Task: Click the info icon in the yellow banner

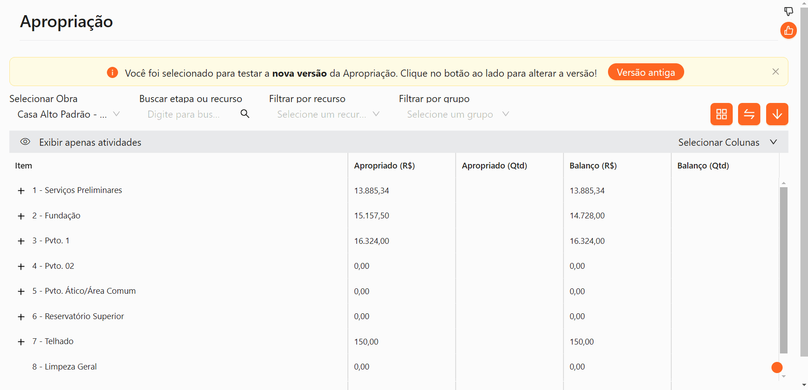Action: pyautogui.click(x=112, y=72)
